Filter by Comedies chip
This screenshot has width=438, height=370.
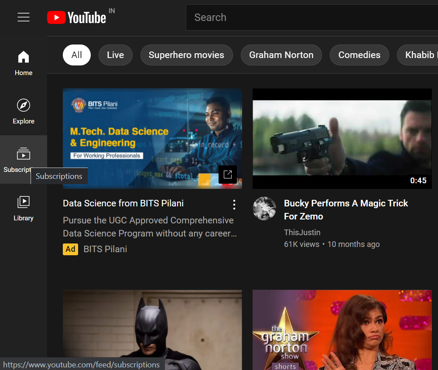coord(359,55)
